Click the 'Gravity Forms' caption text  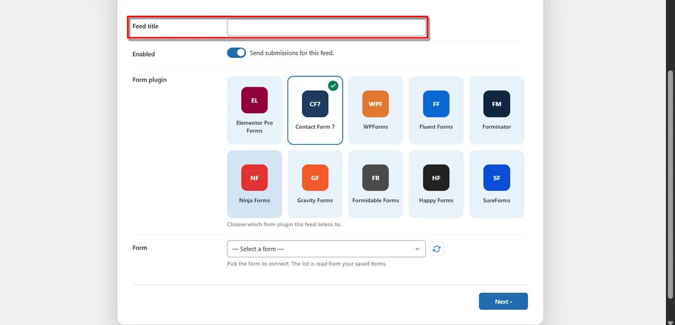click(315, 201)
